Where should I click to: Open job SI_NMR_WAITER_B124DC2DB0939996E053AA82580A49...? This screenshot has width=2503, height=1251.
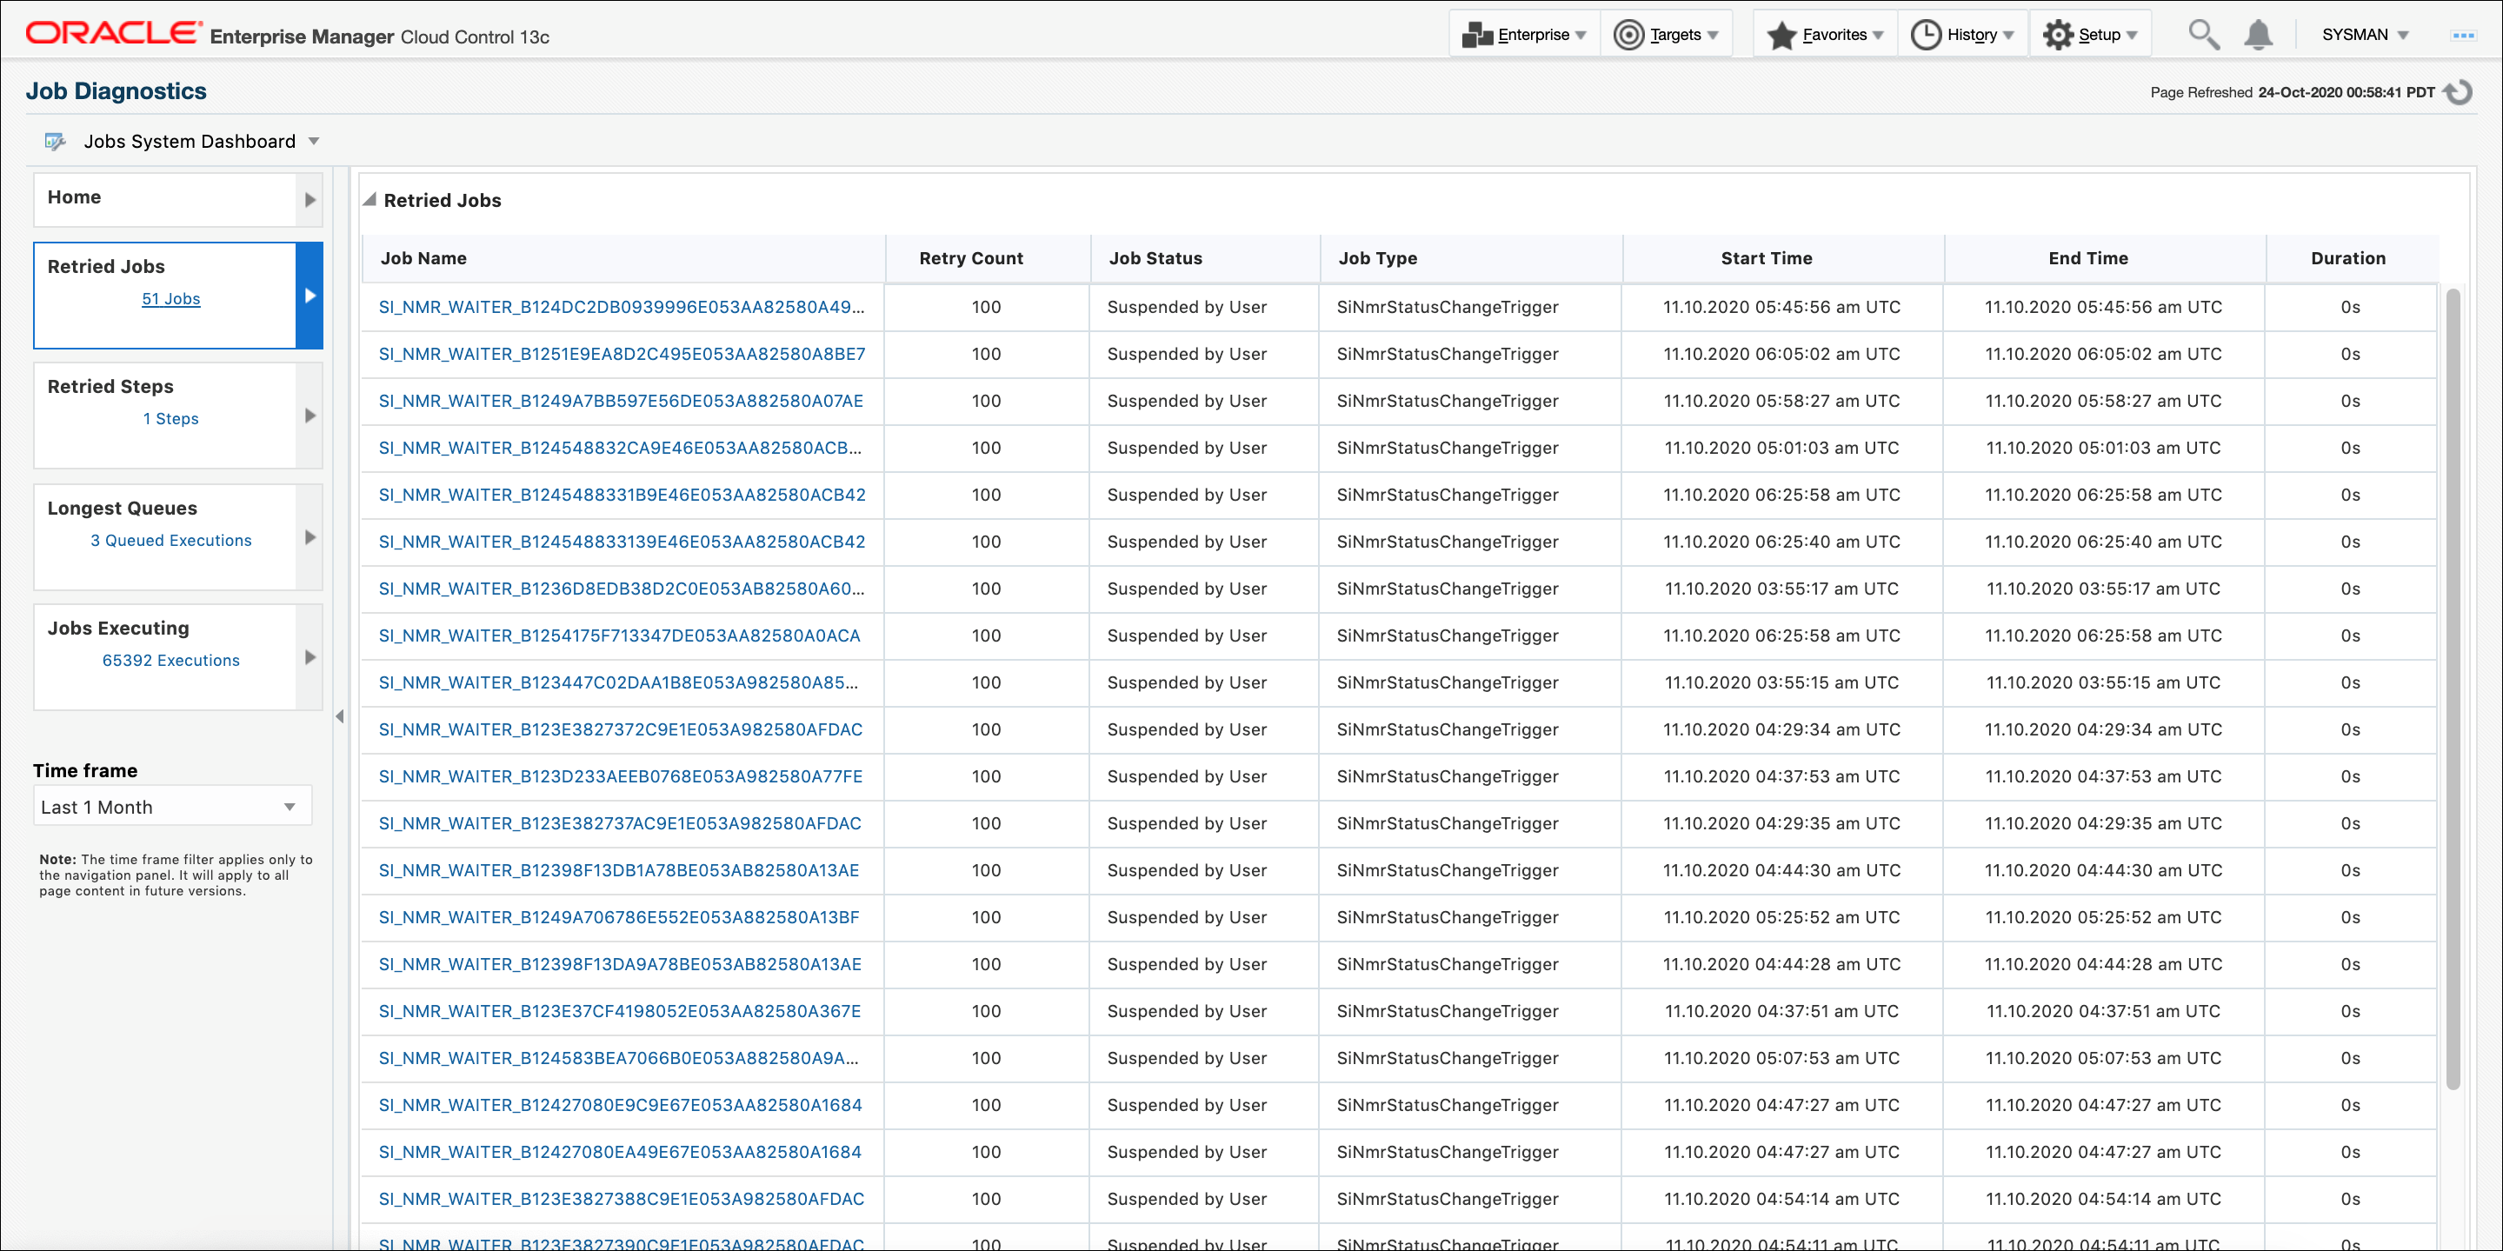621,307
